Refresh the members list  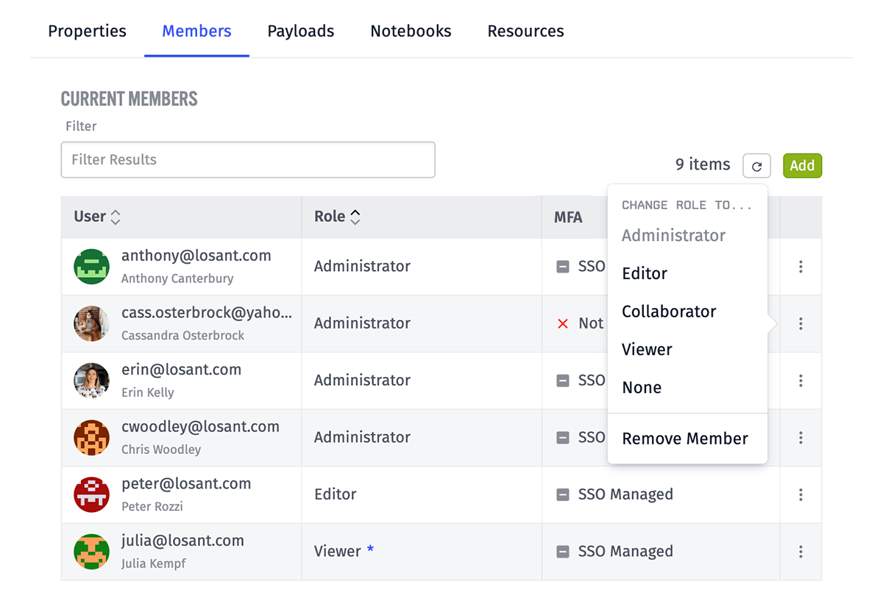(756, 165)
